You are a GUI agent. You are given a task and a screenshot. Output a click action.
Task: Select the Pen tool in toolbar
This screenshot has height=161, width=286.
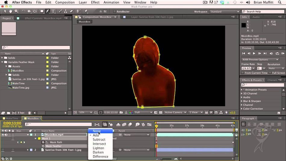48,11
